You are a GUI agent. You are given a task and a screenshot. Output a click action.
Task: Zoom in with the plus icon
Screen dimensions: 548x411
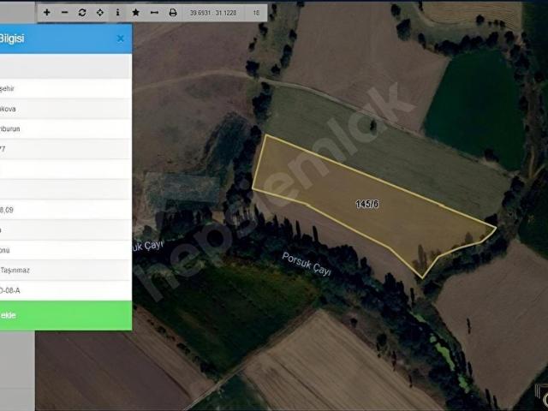tap(47, 13)
